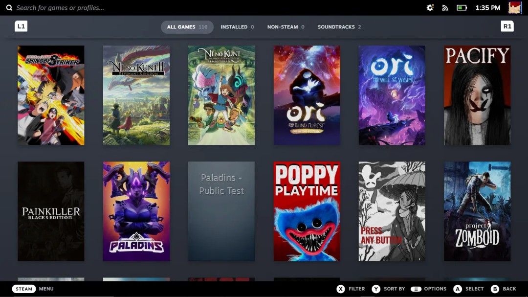Select Ori and the Blind Forest cover
The height and width of the screenshot is (297, 528).
click(307, 95)
